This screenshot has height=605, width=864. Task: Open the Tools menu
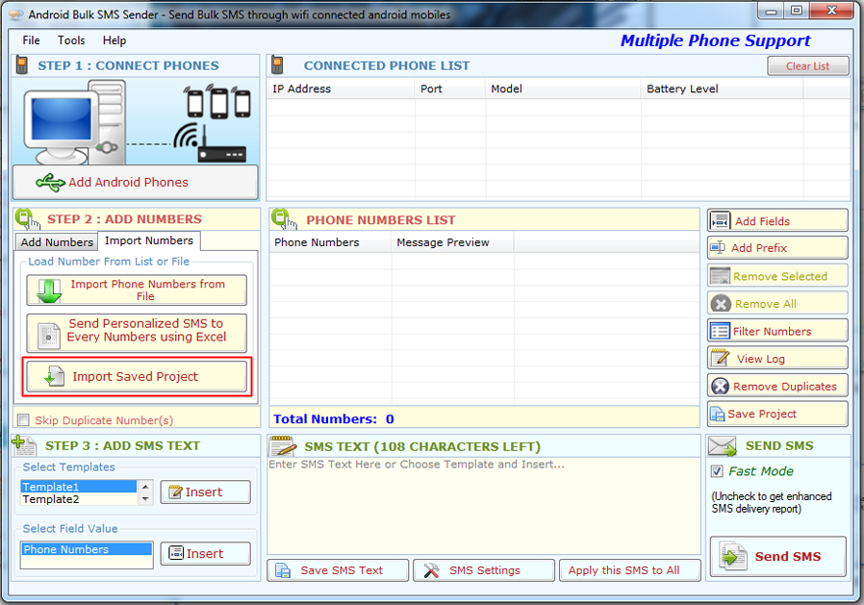[71, 40]
